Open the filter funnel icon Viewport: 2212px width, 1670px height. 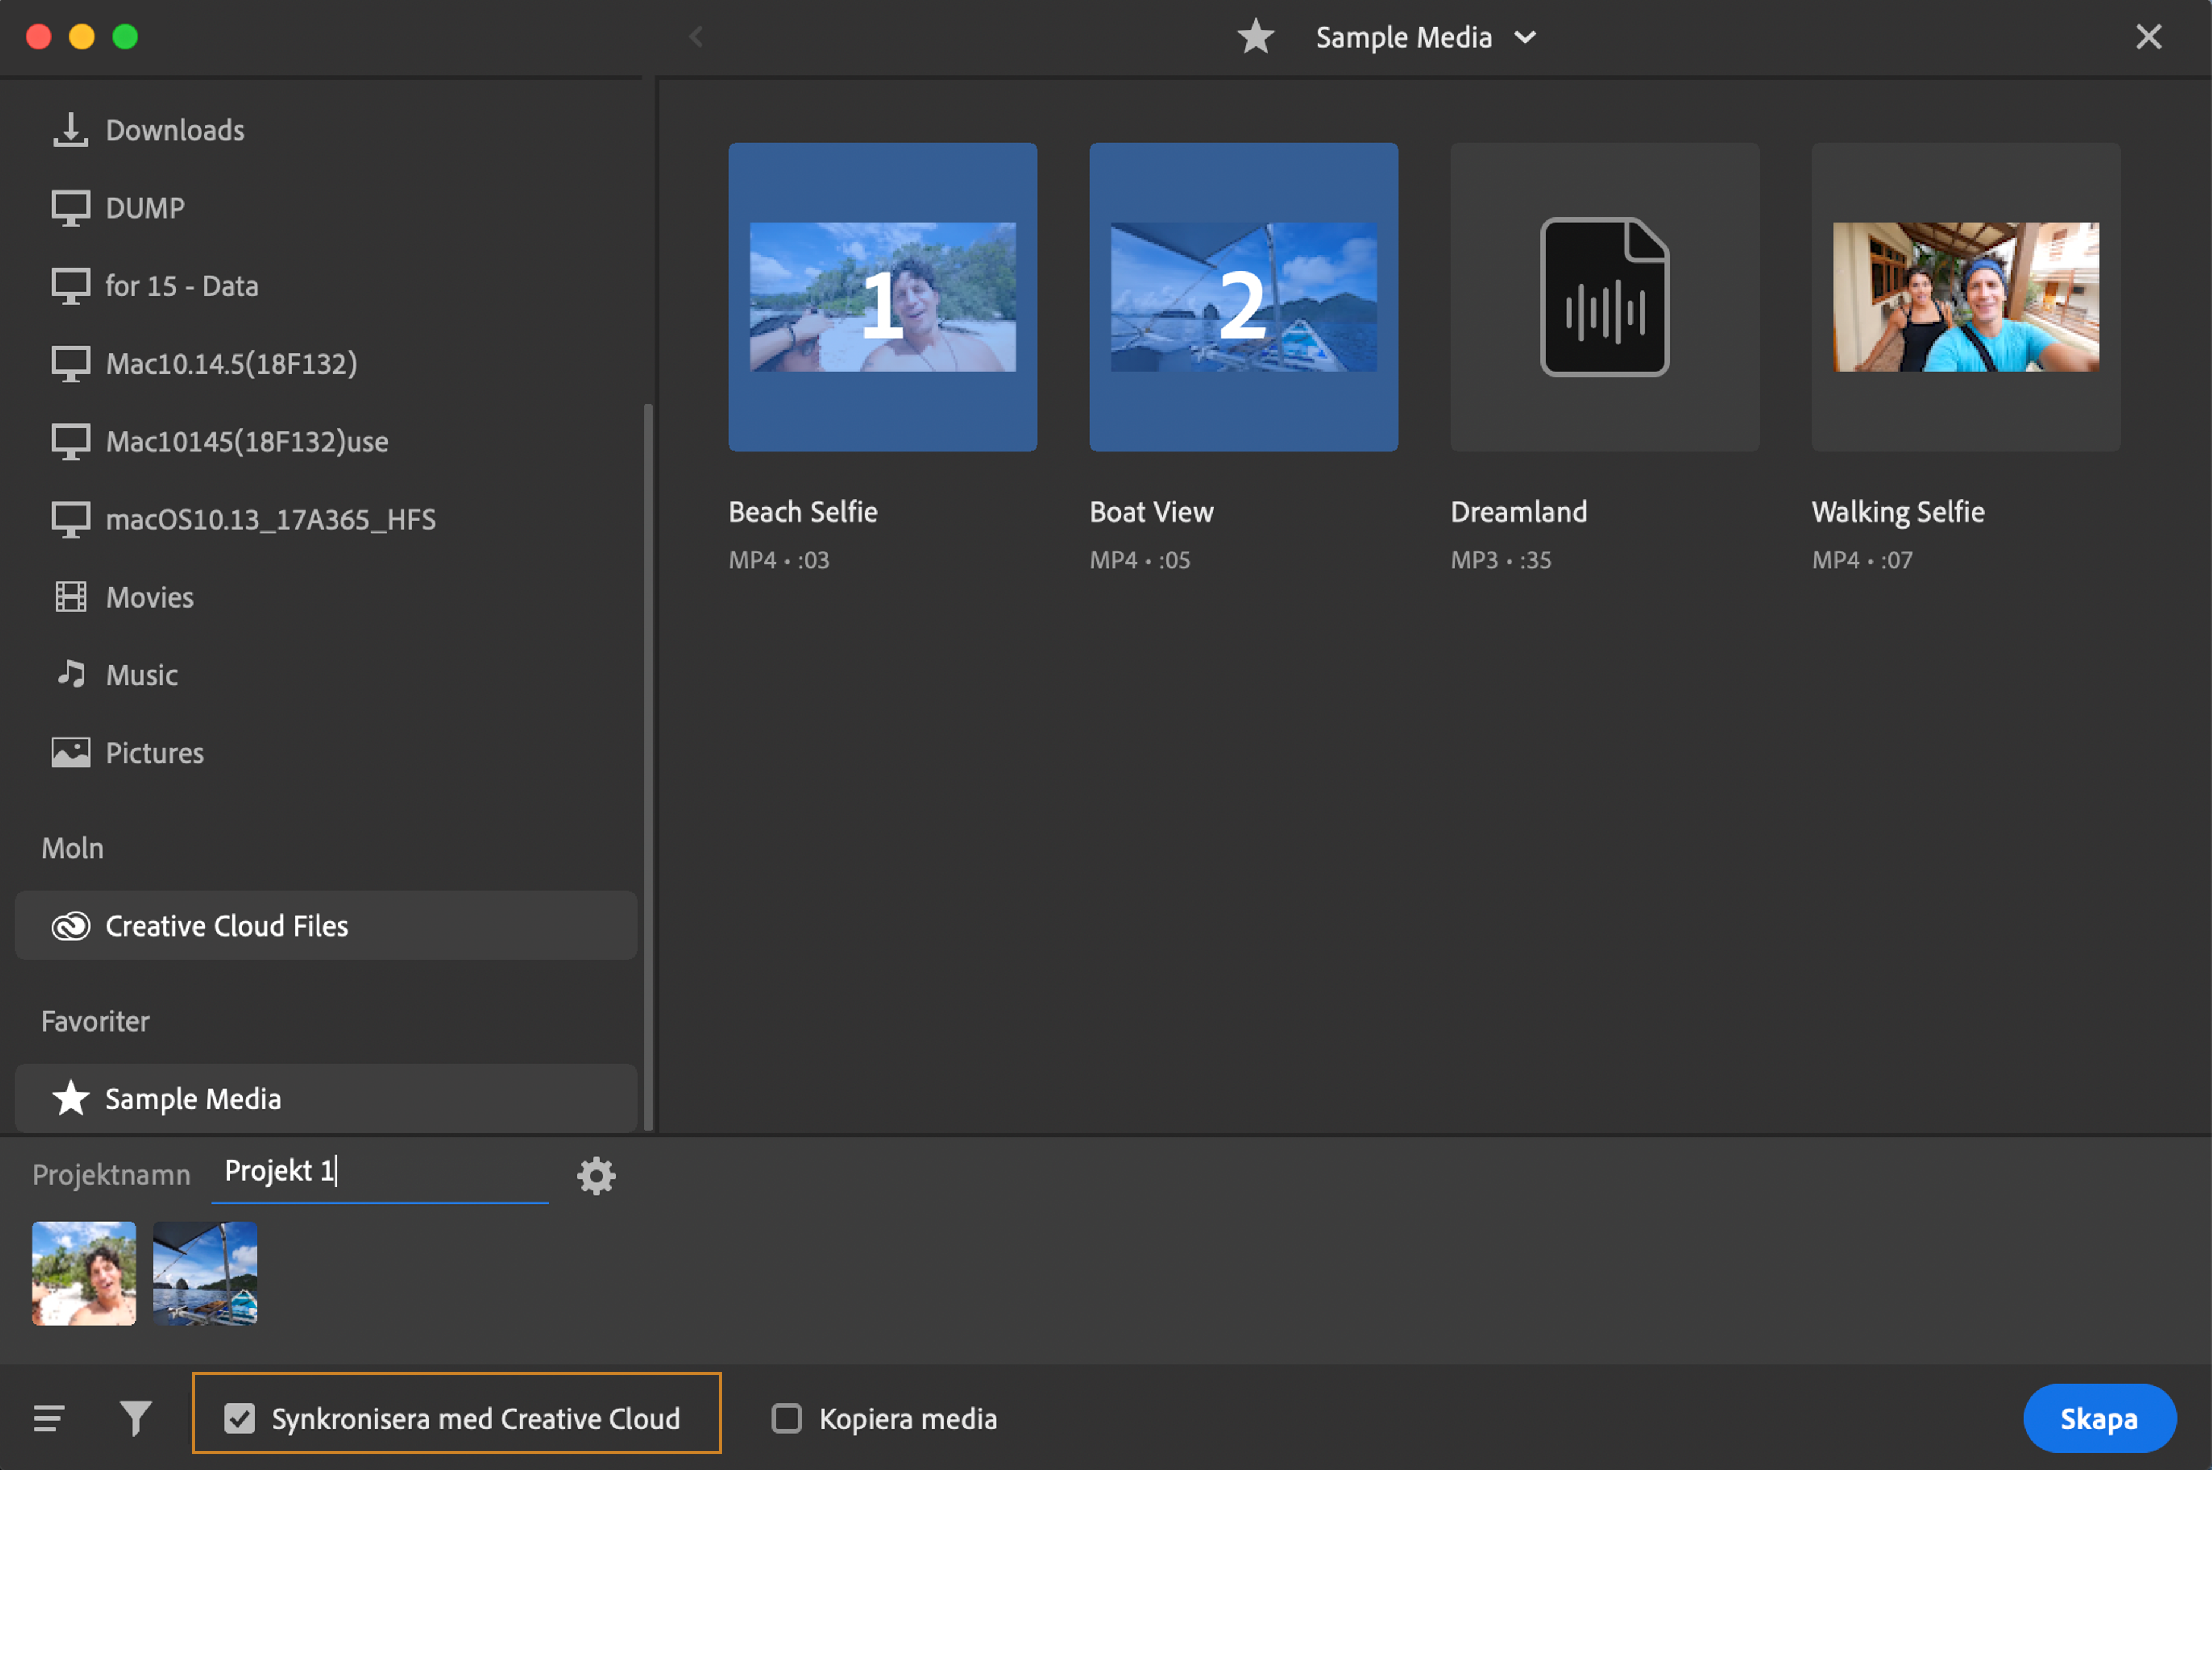(135, 1418)
